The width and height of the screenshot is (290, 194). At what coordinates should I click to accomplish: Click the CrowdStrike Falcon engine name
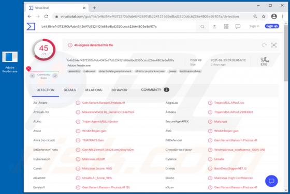pyautogui.click(x=179, y=150)
